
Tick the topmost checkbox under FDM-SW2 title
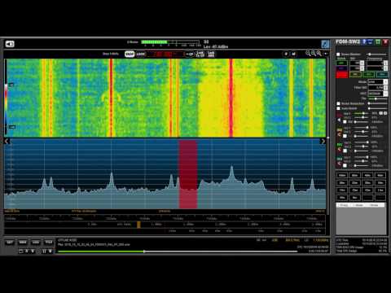[338, 55]
